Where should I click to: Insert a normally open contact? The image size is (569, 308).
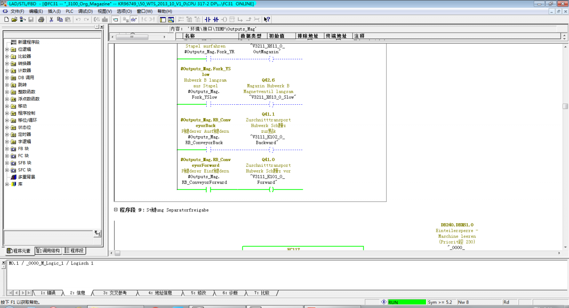208,20
